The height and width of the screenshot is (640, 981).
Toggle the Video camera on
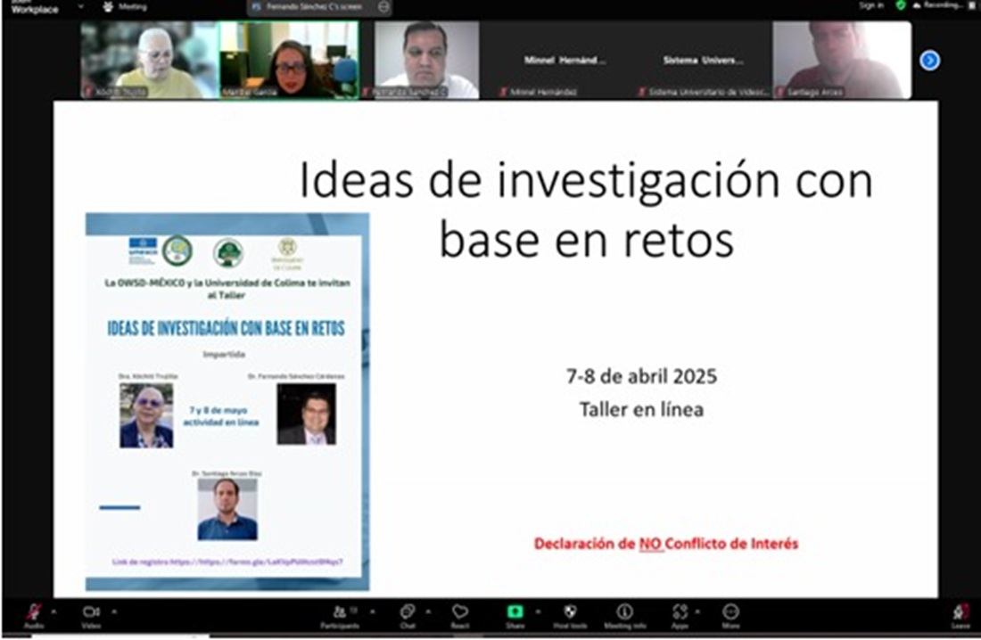(x=91, y=612)
